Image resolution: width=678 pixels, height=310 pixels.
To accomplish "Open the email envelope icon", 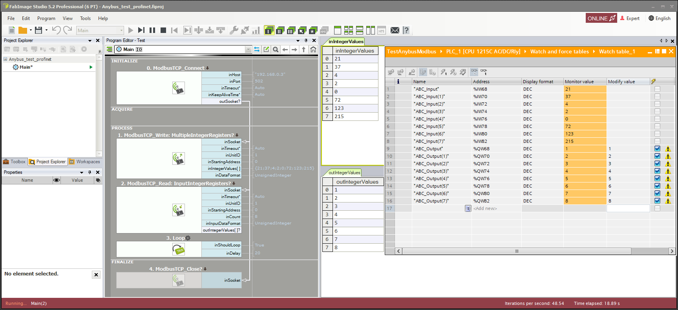I will (x=395, y=30).
